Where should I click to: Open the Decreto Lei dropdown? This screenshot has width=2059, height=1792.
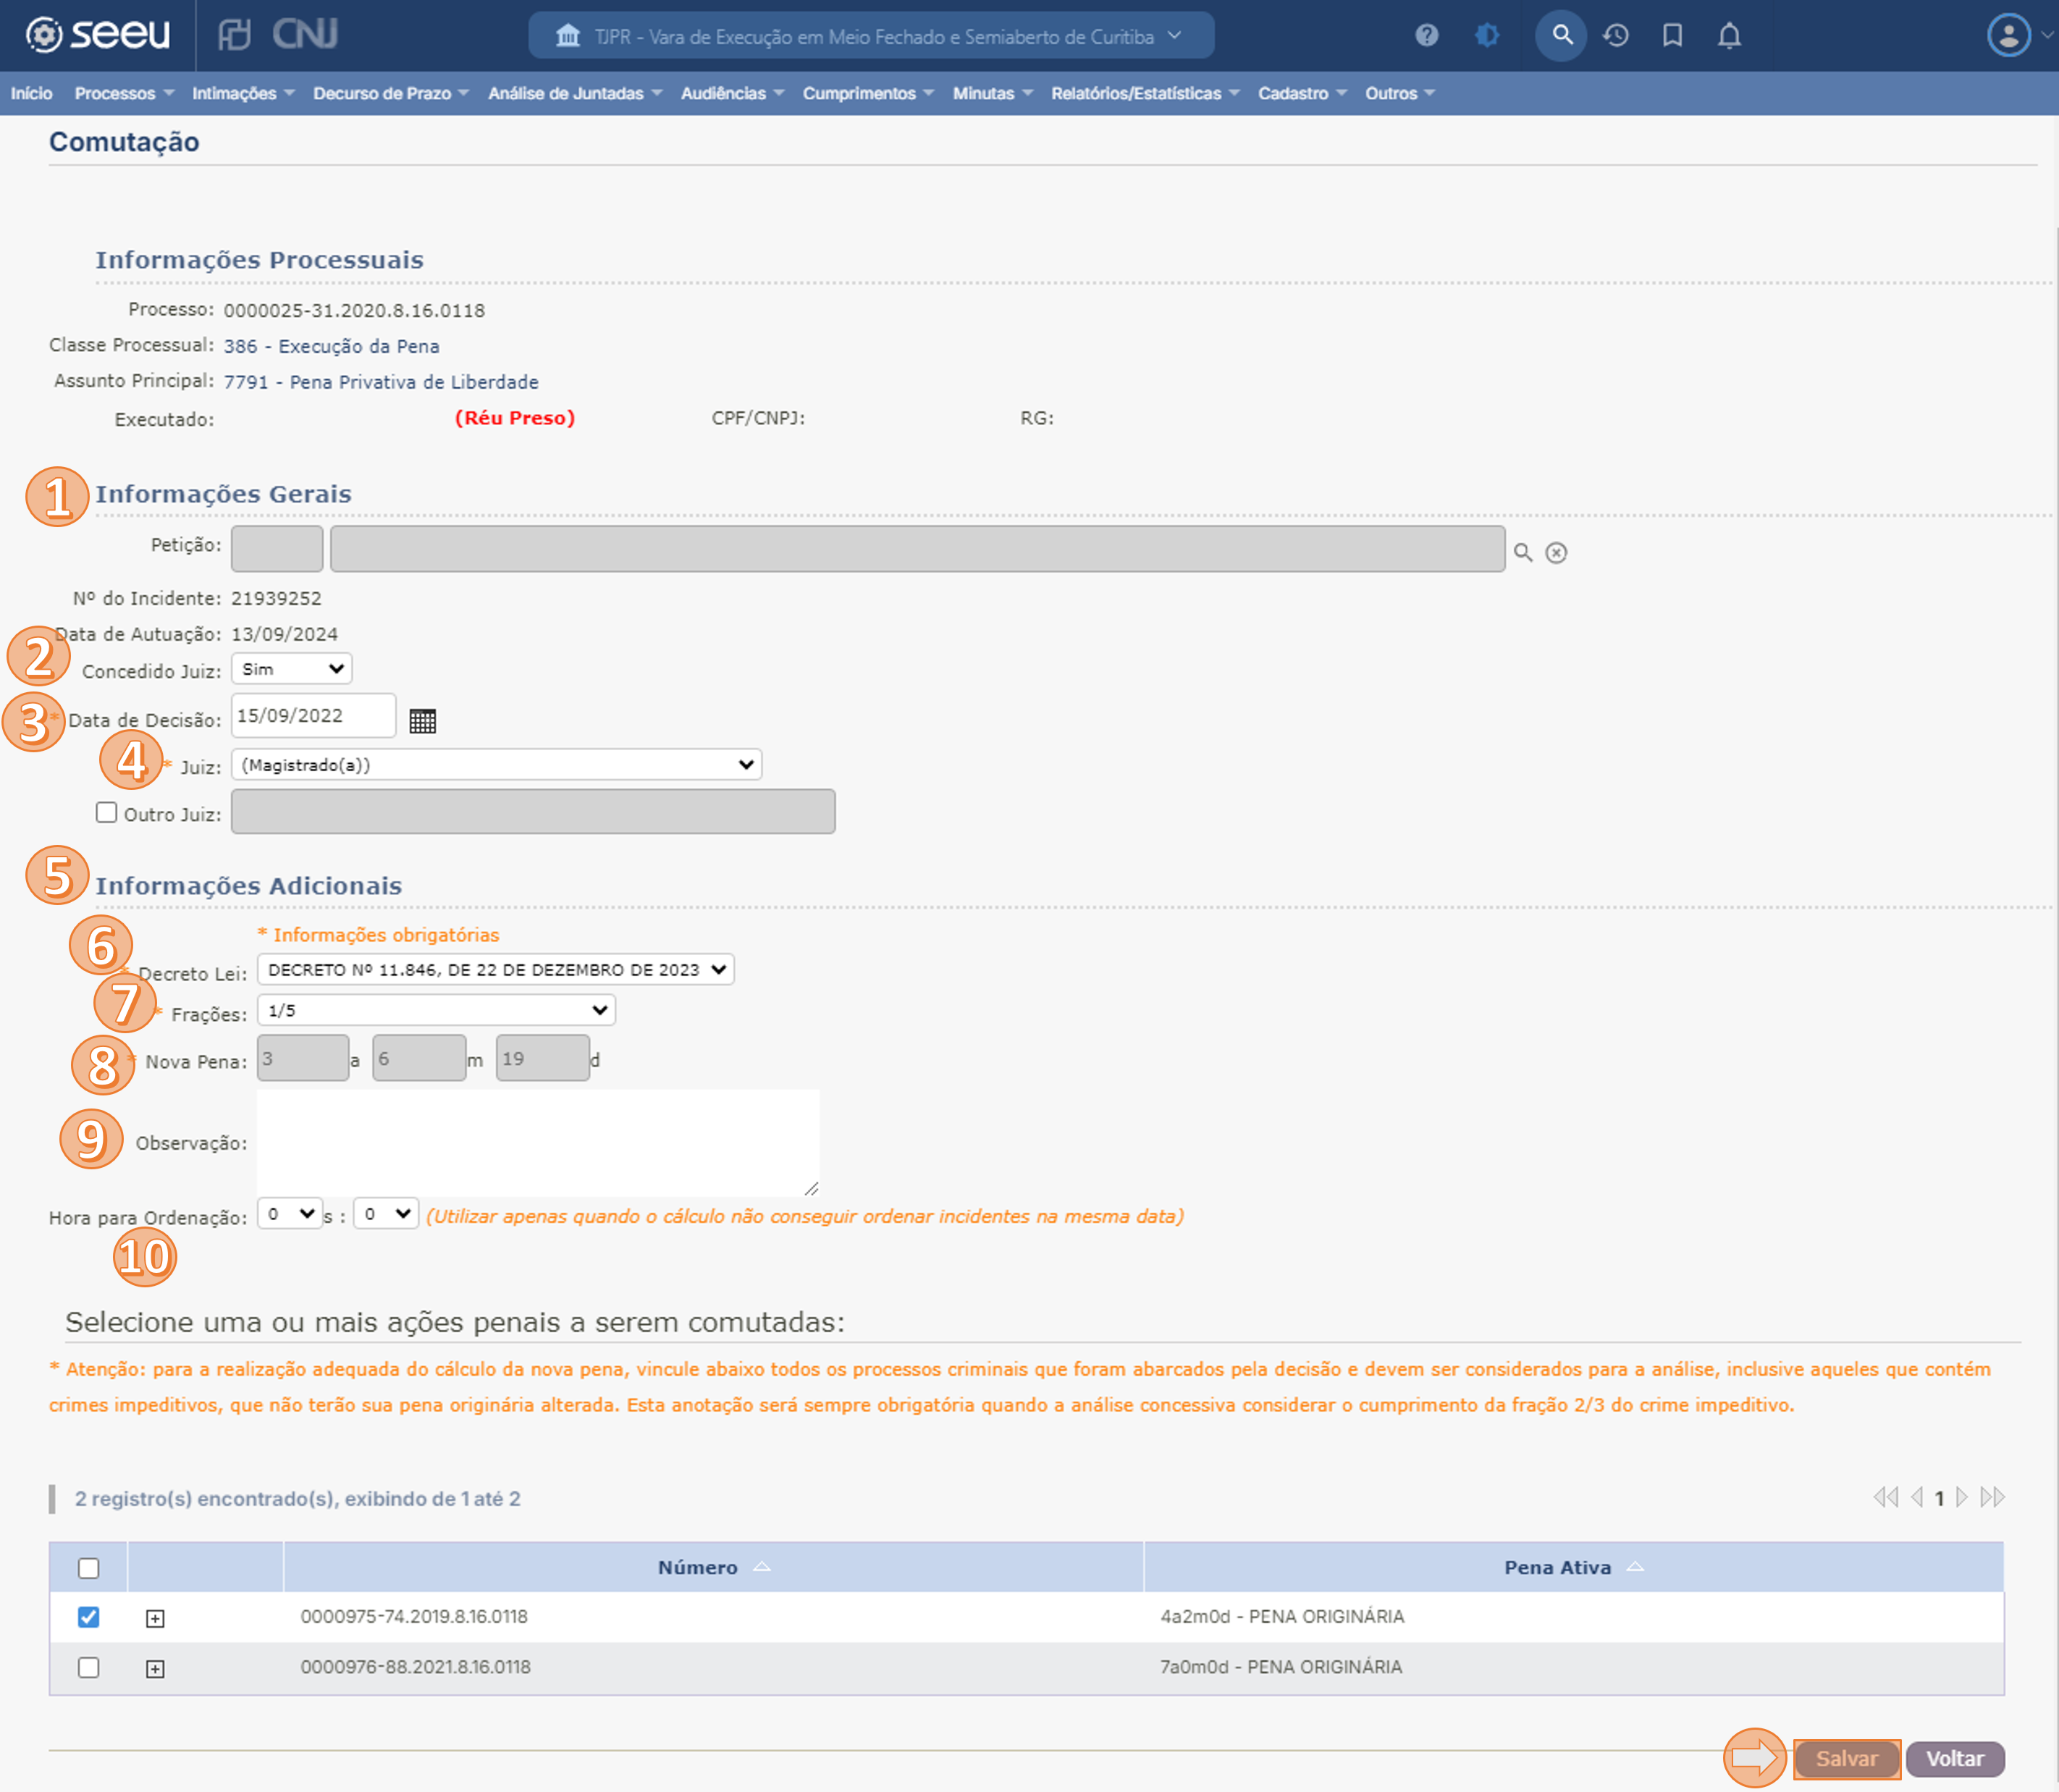495,969
